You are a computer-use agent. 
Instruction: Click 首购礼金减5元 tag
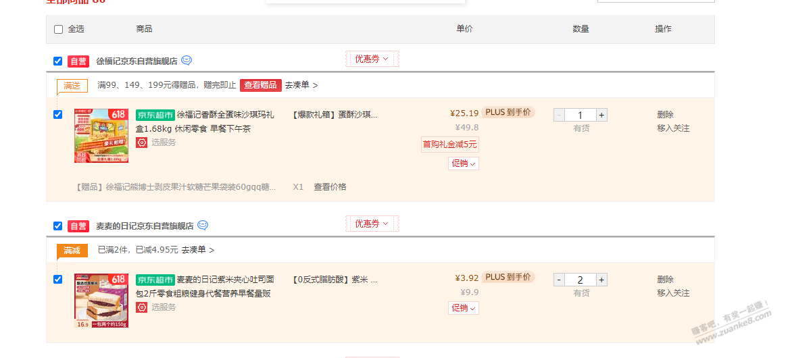coord(450,145)
